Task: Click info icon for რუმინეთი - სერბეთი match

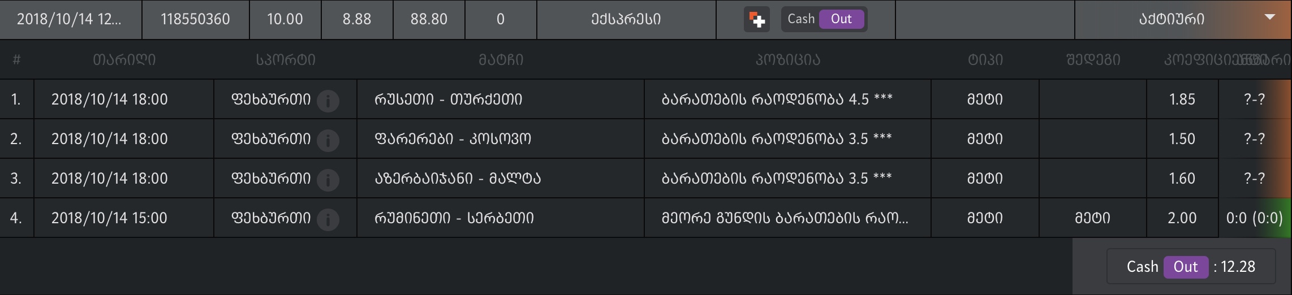Action: pyautogui.click(x=328, y=219)
